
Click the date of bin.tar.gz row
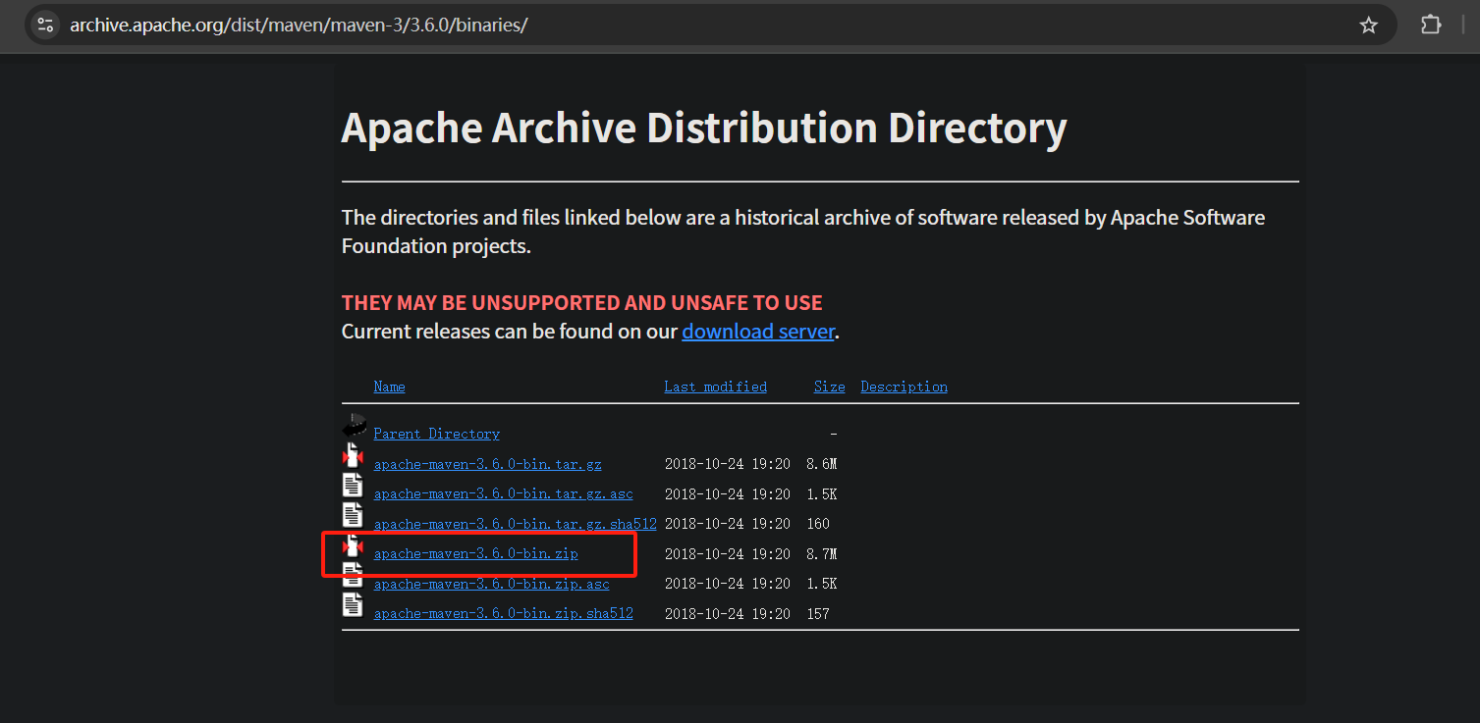727,464
